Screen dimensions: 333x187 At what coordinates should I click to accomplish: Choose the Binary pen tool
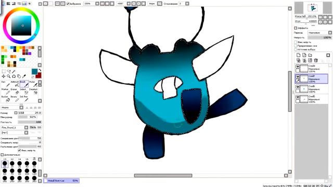[x=15, y=99]
